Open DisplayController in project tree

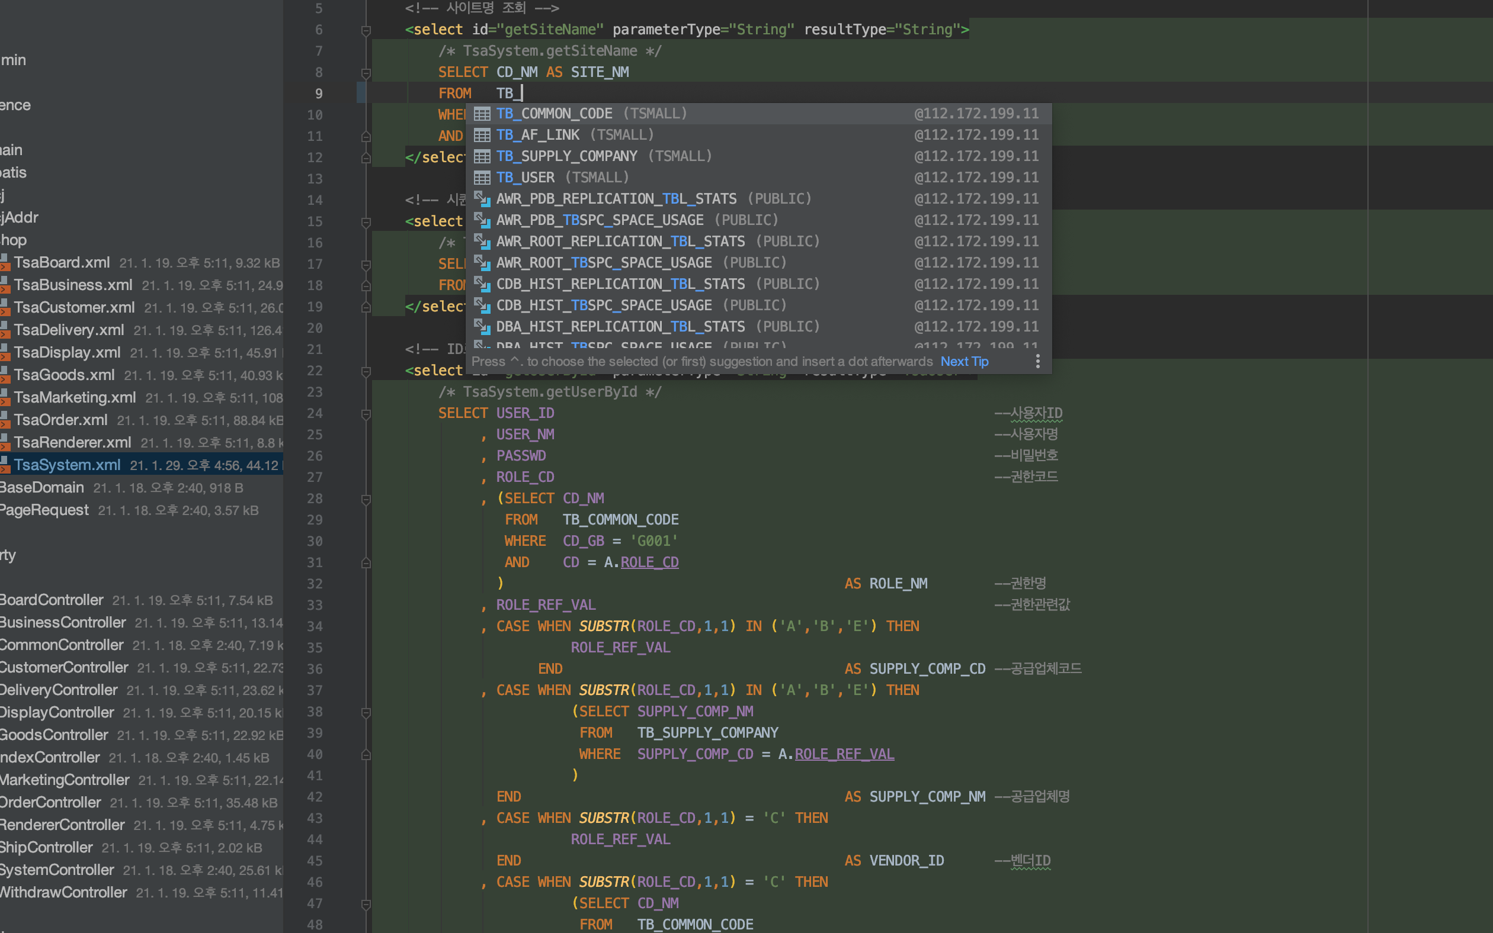pos(142,713)
